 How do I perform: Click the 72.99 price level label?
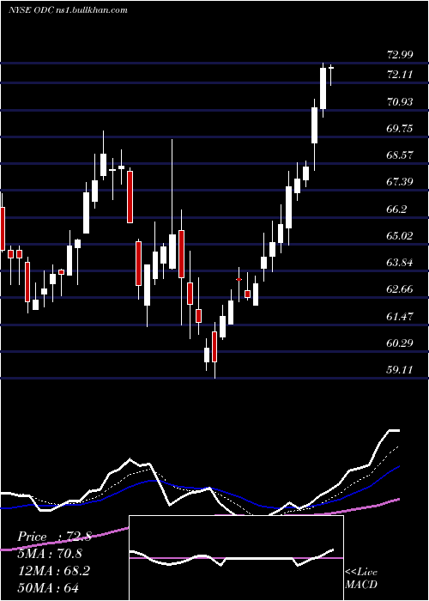click(400, 55)
